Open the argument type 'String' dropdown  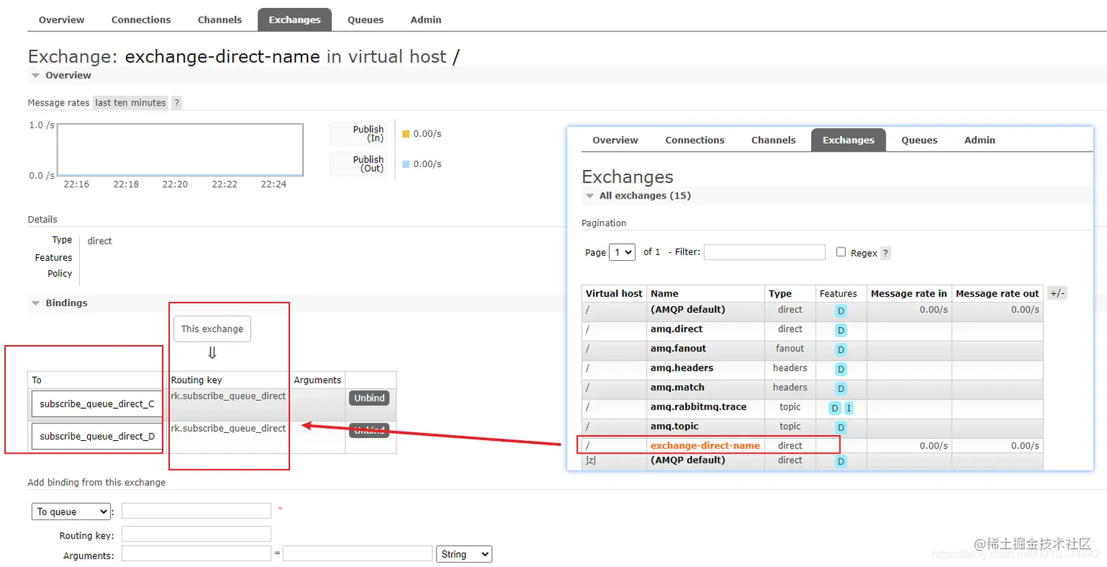click(464, 554)
